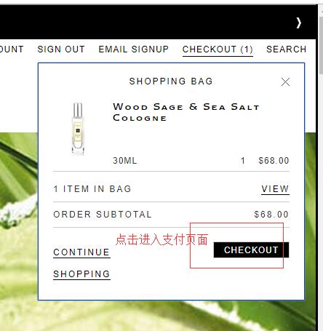Click the ORDER SUBTOTAL $68.00 amount
Viewport: 323px width, 331px height.
[x=271, y=215]
